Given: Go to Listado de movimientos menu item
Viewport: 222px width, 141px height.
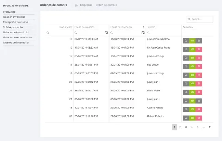Looking at the screenshot, I should click(x=18, y=37).
